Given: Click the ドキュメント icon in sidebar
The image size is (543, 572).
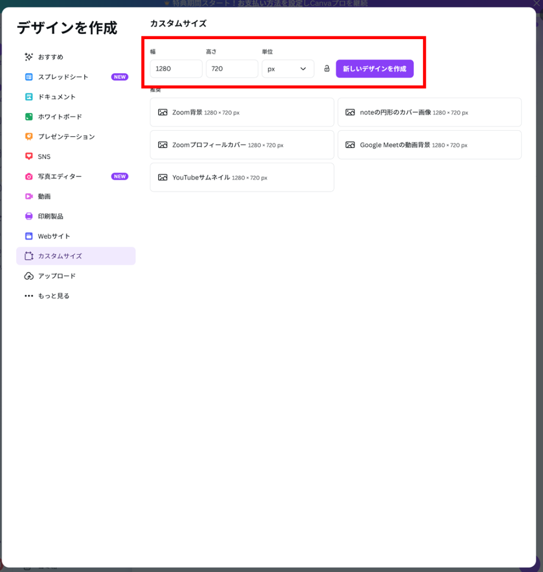Looking at the screenshot, I should 29,97.
